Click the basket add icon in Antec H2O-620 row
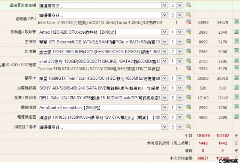Image resolution: width=240 pixels, height=164 pixels. click(189, 31)
